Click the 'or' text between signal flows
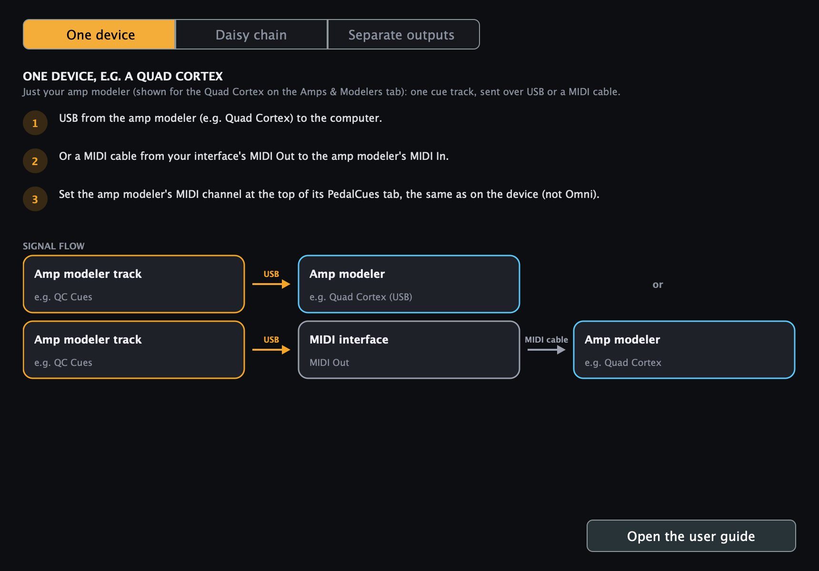 [x=658, y=285]
